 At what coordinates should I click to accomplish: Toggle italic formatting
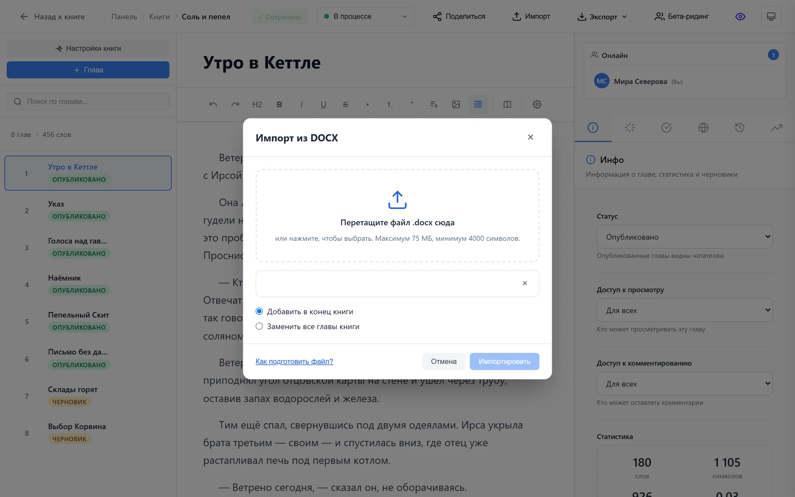tap(301, 104)
